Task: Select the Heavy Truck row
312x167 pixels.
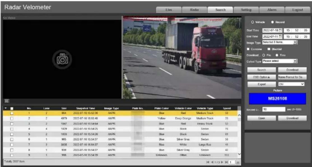Action: click(120, 124)
